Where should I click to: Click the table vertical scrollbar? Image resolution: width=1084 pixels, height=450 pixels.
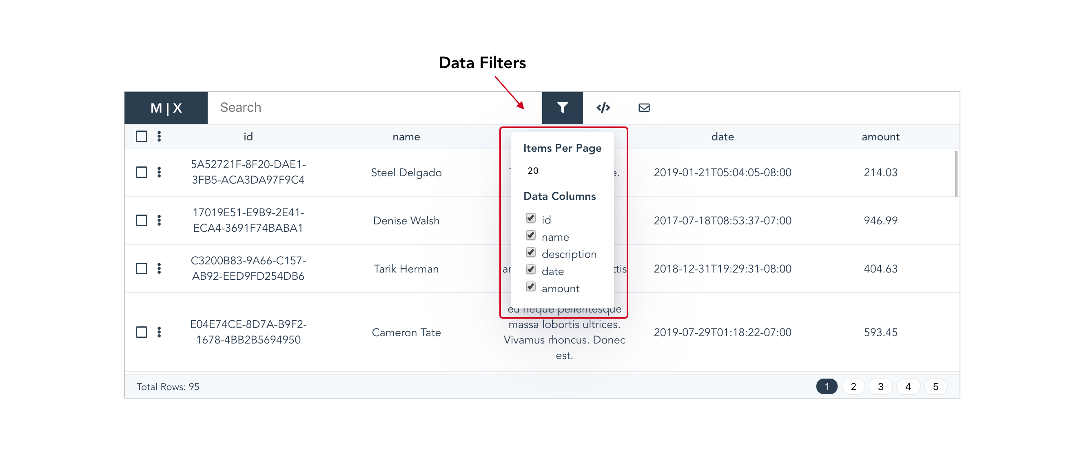(x=956, y=173)
